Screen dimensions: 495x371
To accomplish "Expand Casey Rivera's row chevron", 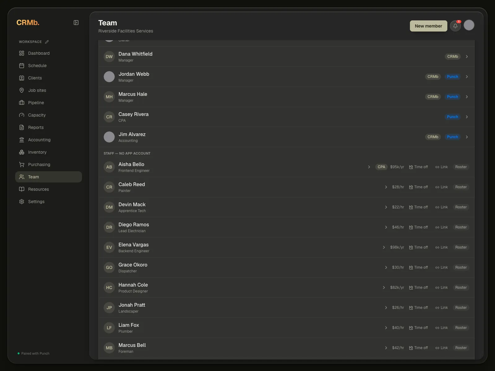I will 467,117.
